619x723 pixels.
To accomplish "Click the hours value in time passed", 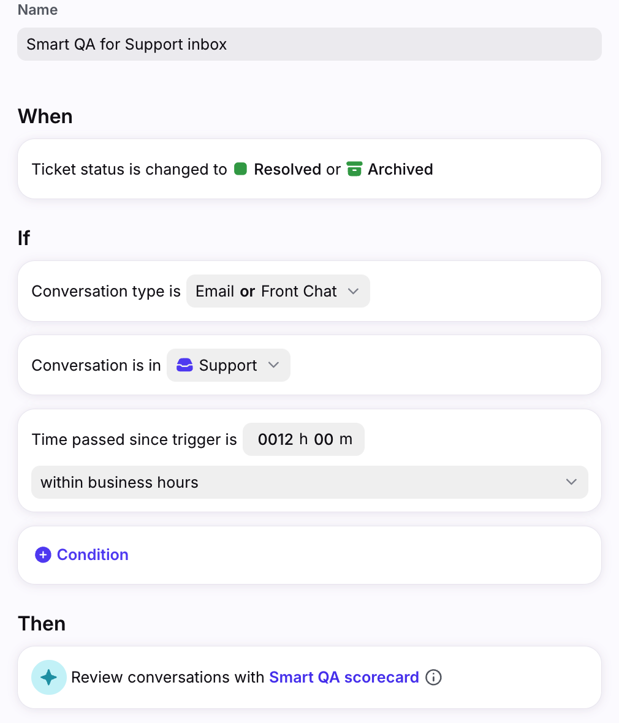I will [x=276, y=439].
